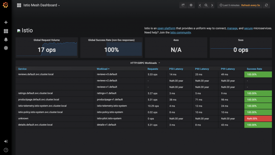Click the Istio heading logo image
The width and height of the screenshot is (275, 155).
(19, 31)
